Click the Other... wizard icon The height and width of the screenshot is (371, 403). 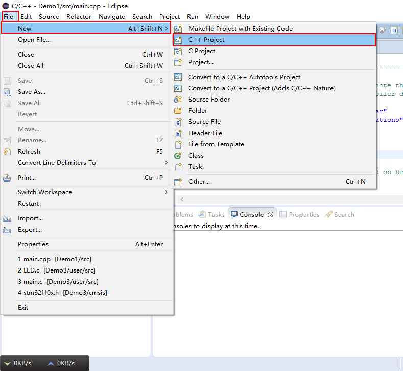[178, 182]
